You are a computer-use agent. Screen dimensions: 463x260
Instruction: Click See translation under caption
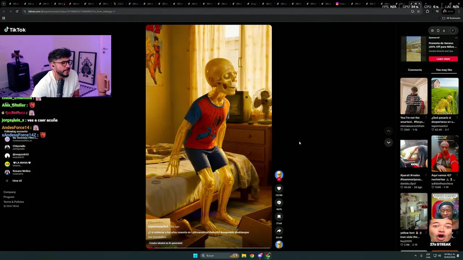pyautogui.click(x=157, y=237)
